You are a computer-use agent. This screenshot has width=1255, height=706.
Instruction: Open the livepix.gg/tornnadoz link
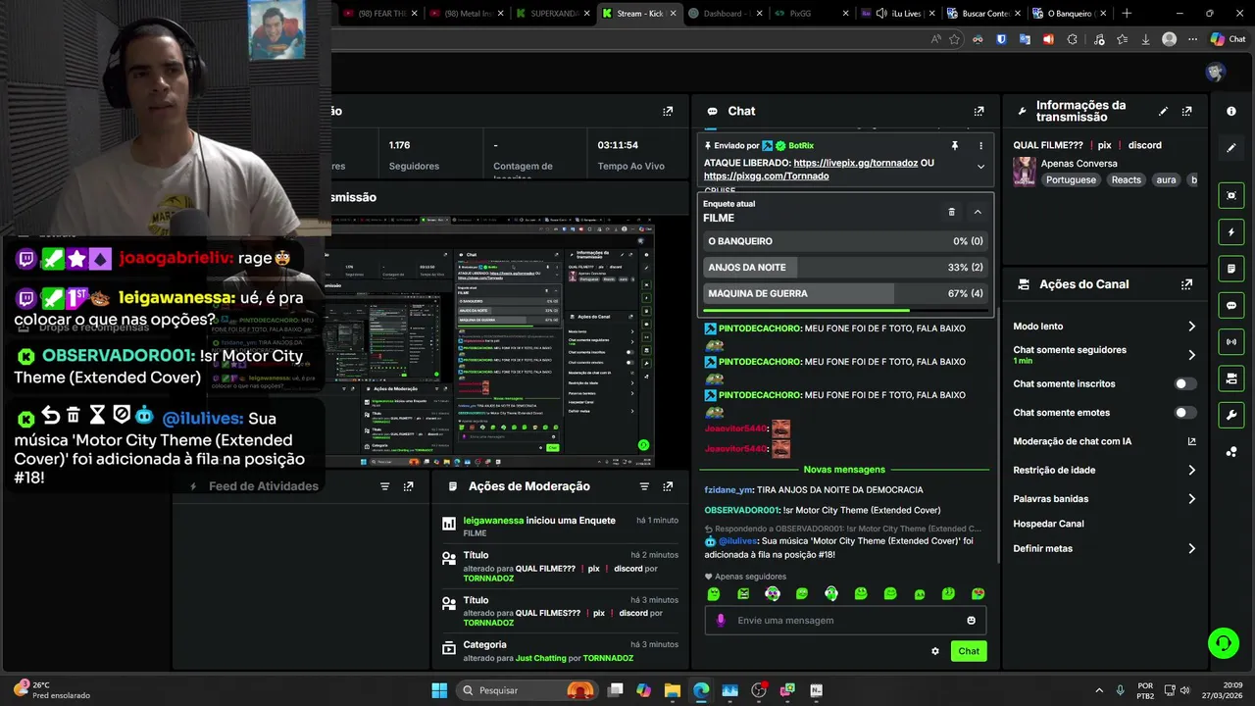click(855, 163)
